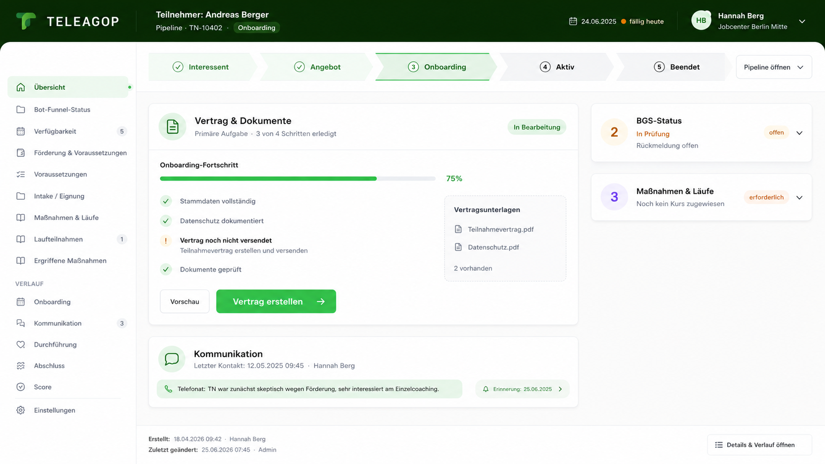Click the document icon in Vertrag & Dokumente header

point(172,127)
